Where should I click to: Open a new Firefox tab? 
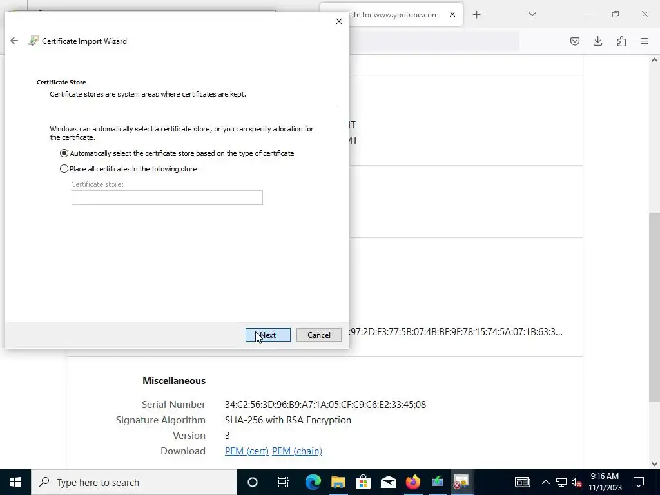[x=476, y=15]
